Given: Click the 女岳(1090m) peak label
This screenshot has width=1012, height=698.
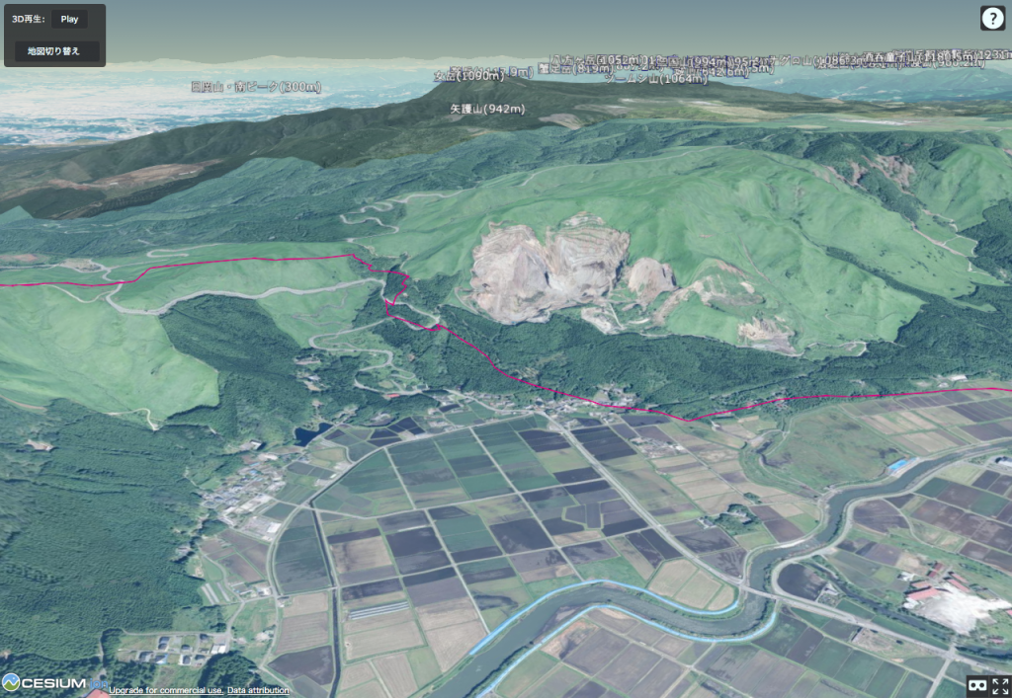Looking at the screenshot, I should click(455, 75).
